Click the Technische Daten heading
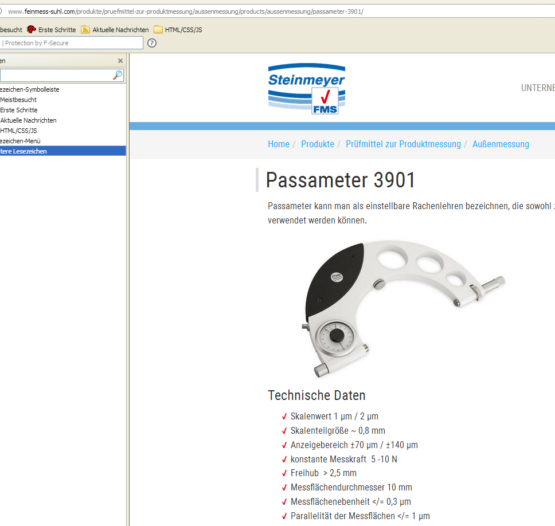 coord(316,395)
